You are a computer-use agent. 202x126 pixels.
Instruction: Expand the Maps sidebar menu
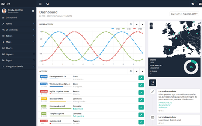tap(18, 42)
